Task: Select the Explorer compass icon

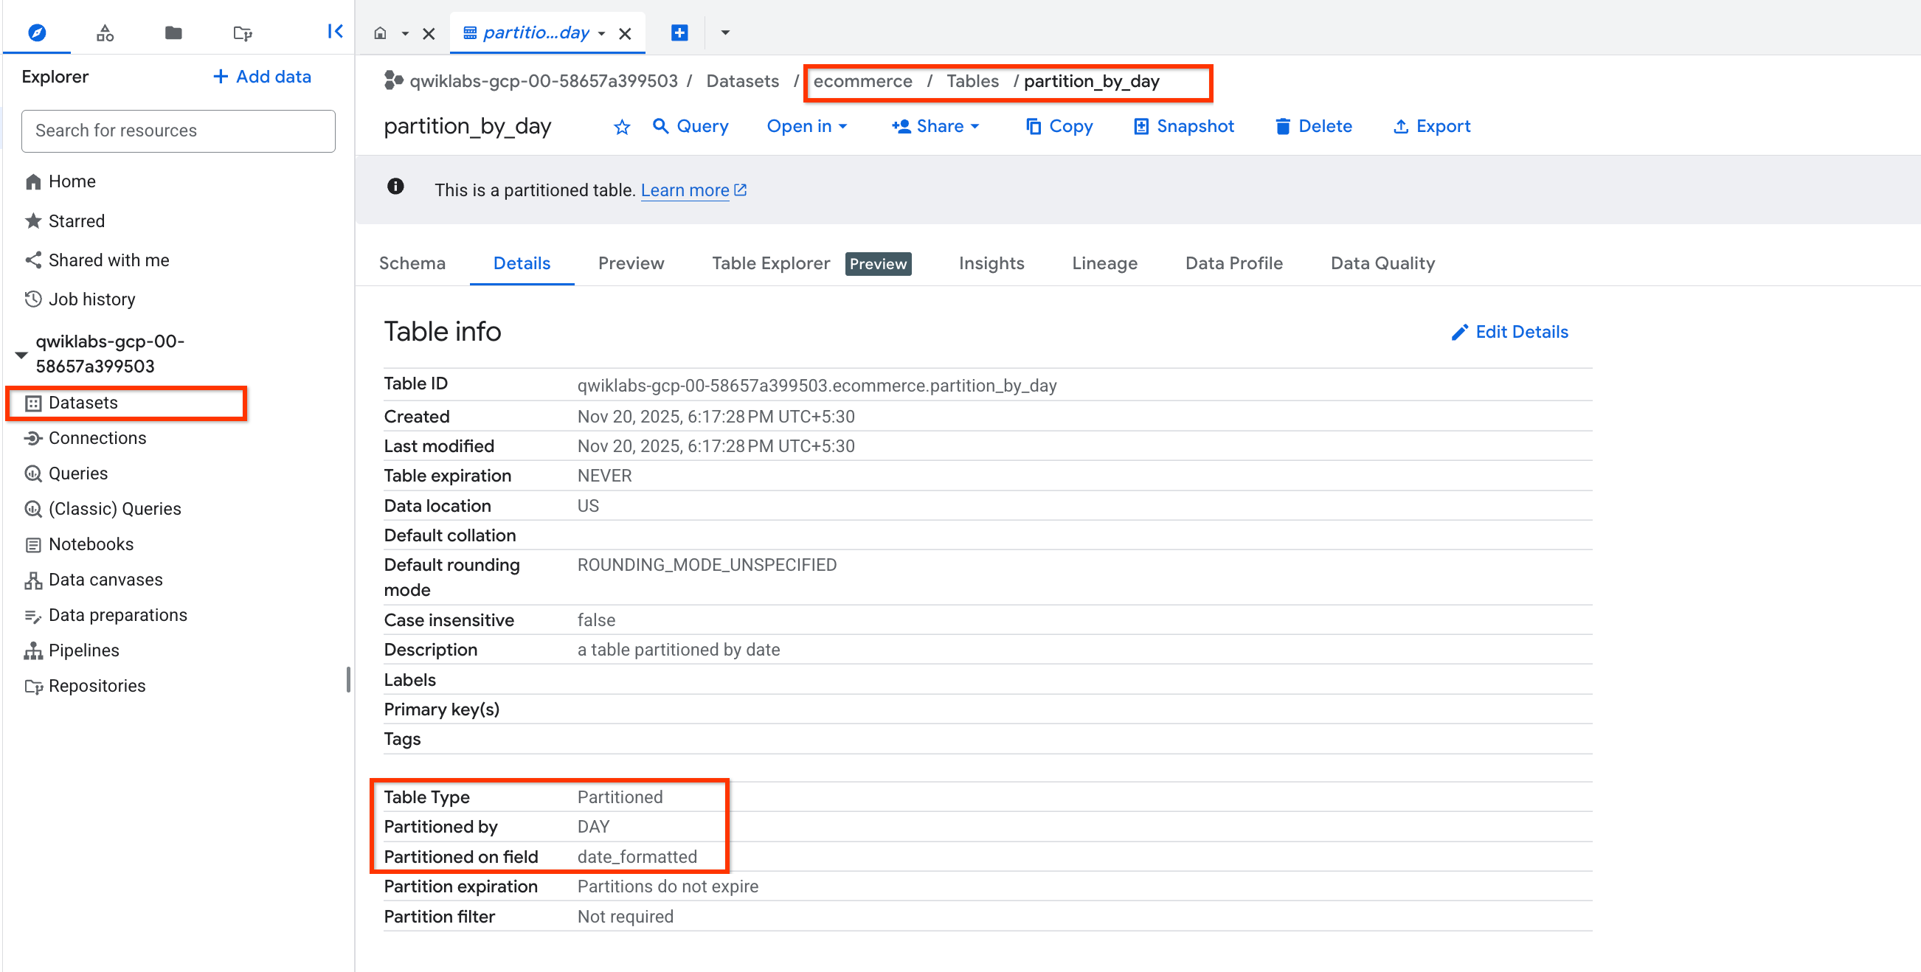Action: click(37, 32)
